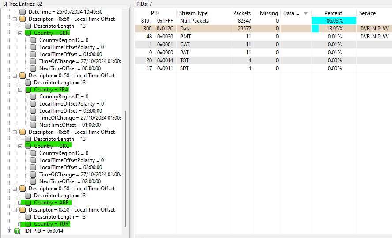
Task: Click the gray icon beside NextTimeOffset = 02:00:00
Action: click(33, 181)
